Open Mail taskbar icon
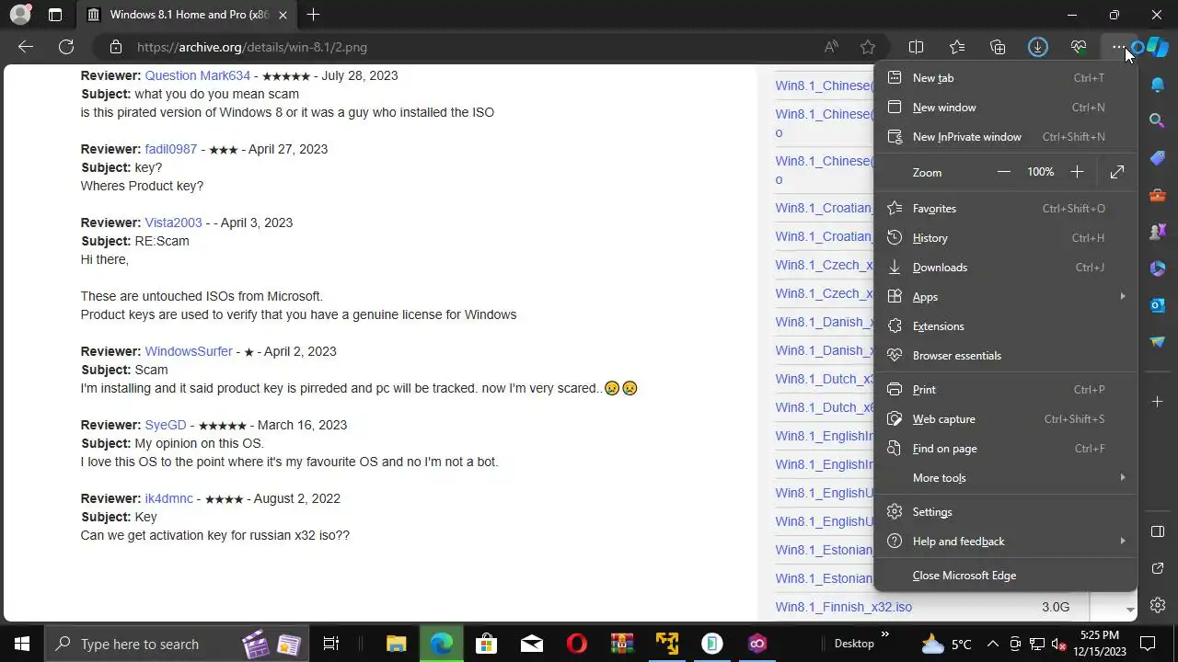This screenshot has width=1178, height=662. pos(531,644)
